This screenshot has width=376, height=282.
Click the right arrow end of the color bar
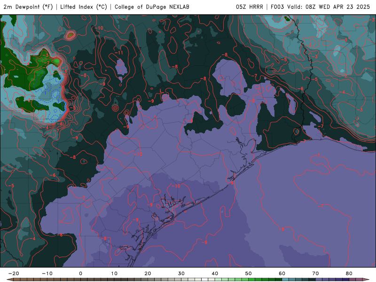[x=366, y=280]
